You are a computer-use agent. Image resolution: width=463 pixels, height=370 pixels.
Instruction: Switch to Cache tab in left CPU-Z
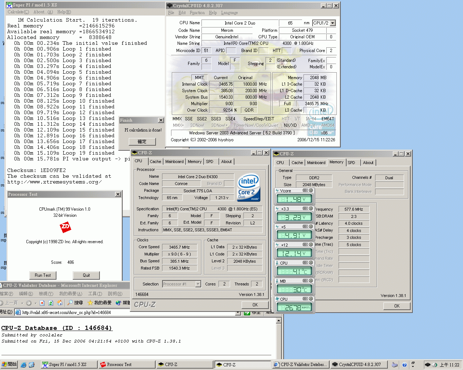[156, 162]
